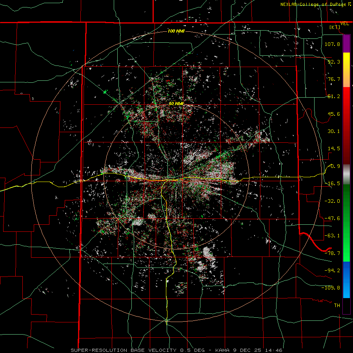The height and width of the screenshot is (353, 353).
Task: Click the -94.2 scale value
Action: click(x=332, y=270)
